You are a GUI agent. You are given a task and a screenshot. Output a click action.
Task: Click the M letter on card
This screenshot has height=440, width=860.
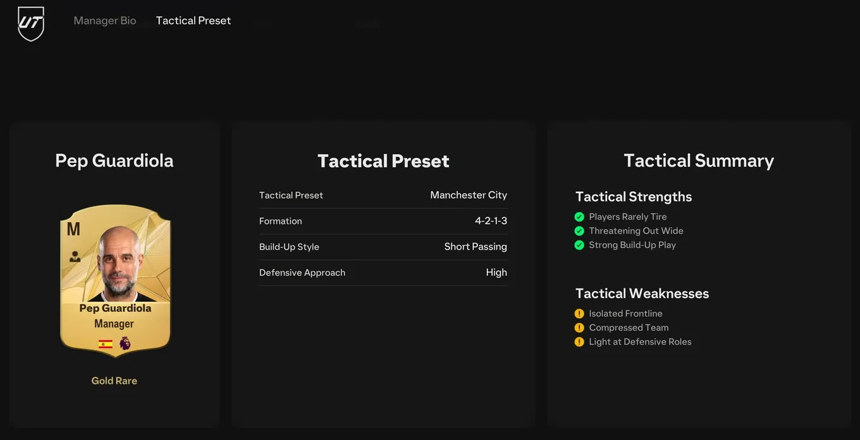pyautogui.click(x=73, y=229)
